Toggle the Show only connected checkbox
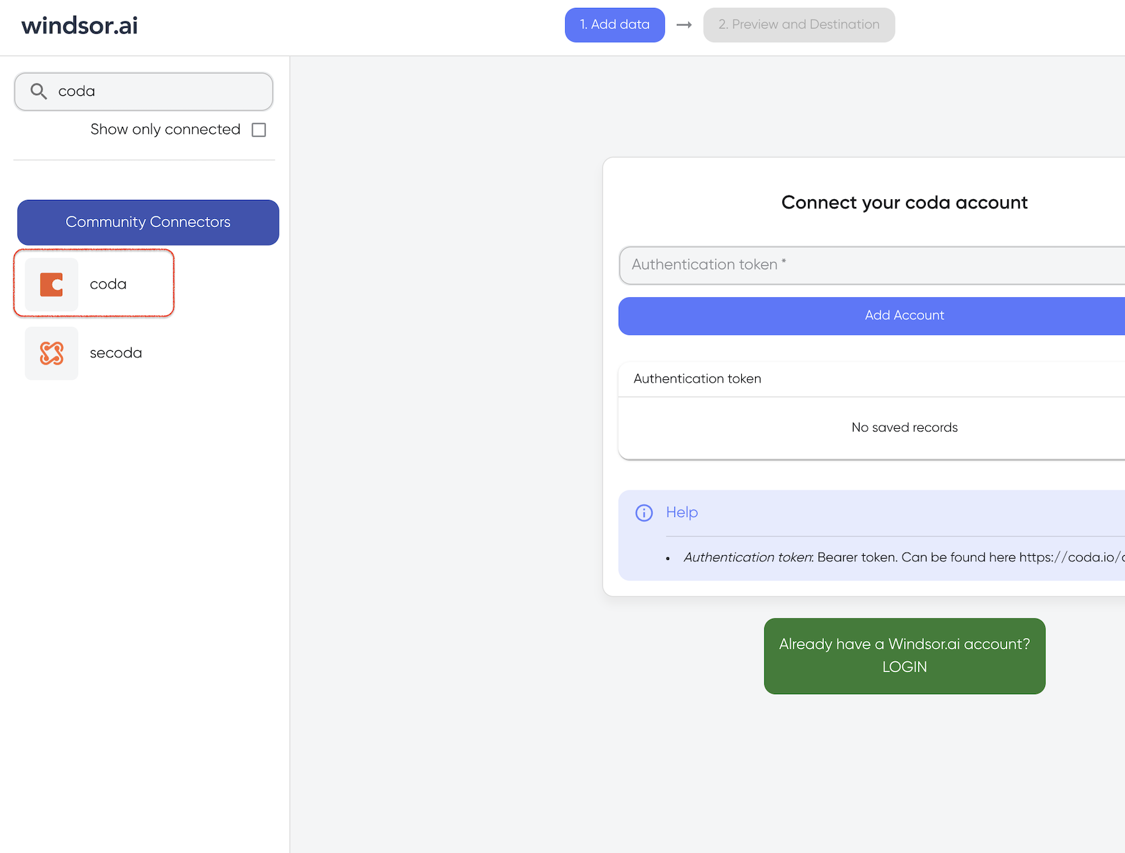This screenshot has height=853, width=1125. (259, 130)
